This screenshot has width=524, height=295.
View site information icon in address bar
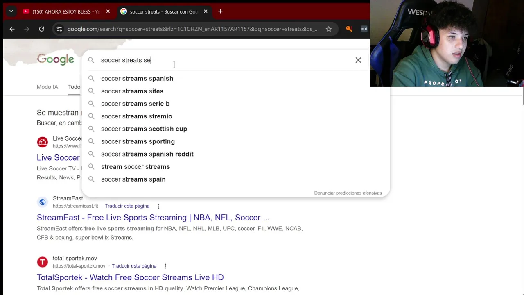click(59, 29)
